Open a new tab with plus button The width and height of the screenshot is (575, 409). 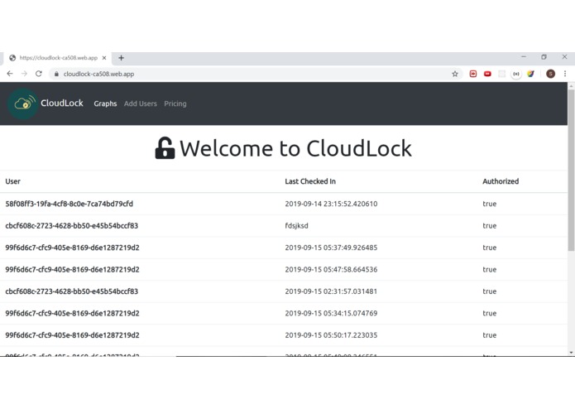click(x=121, y=58)
